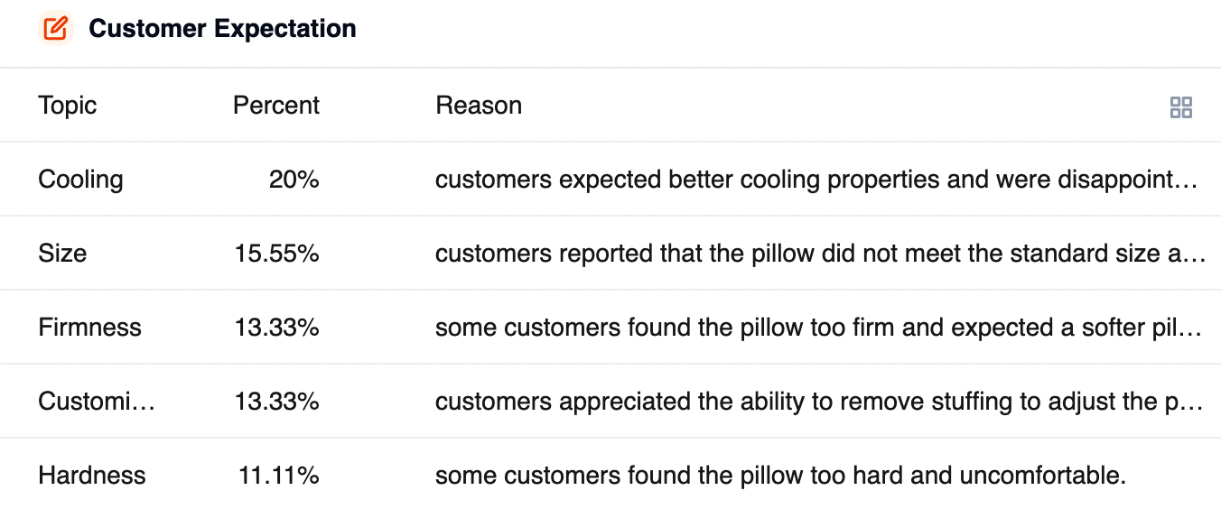Select the Size topic cell

pyautogui.click(x=62, y=254)
